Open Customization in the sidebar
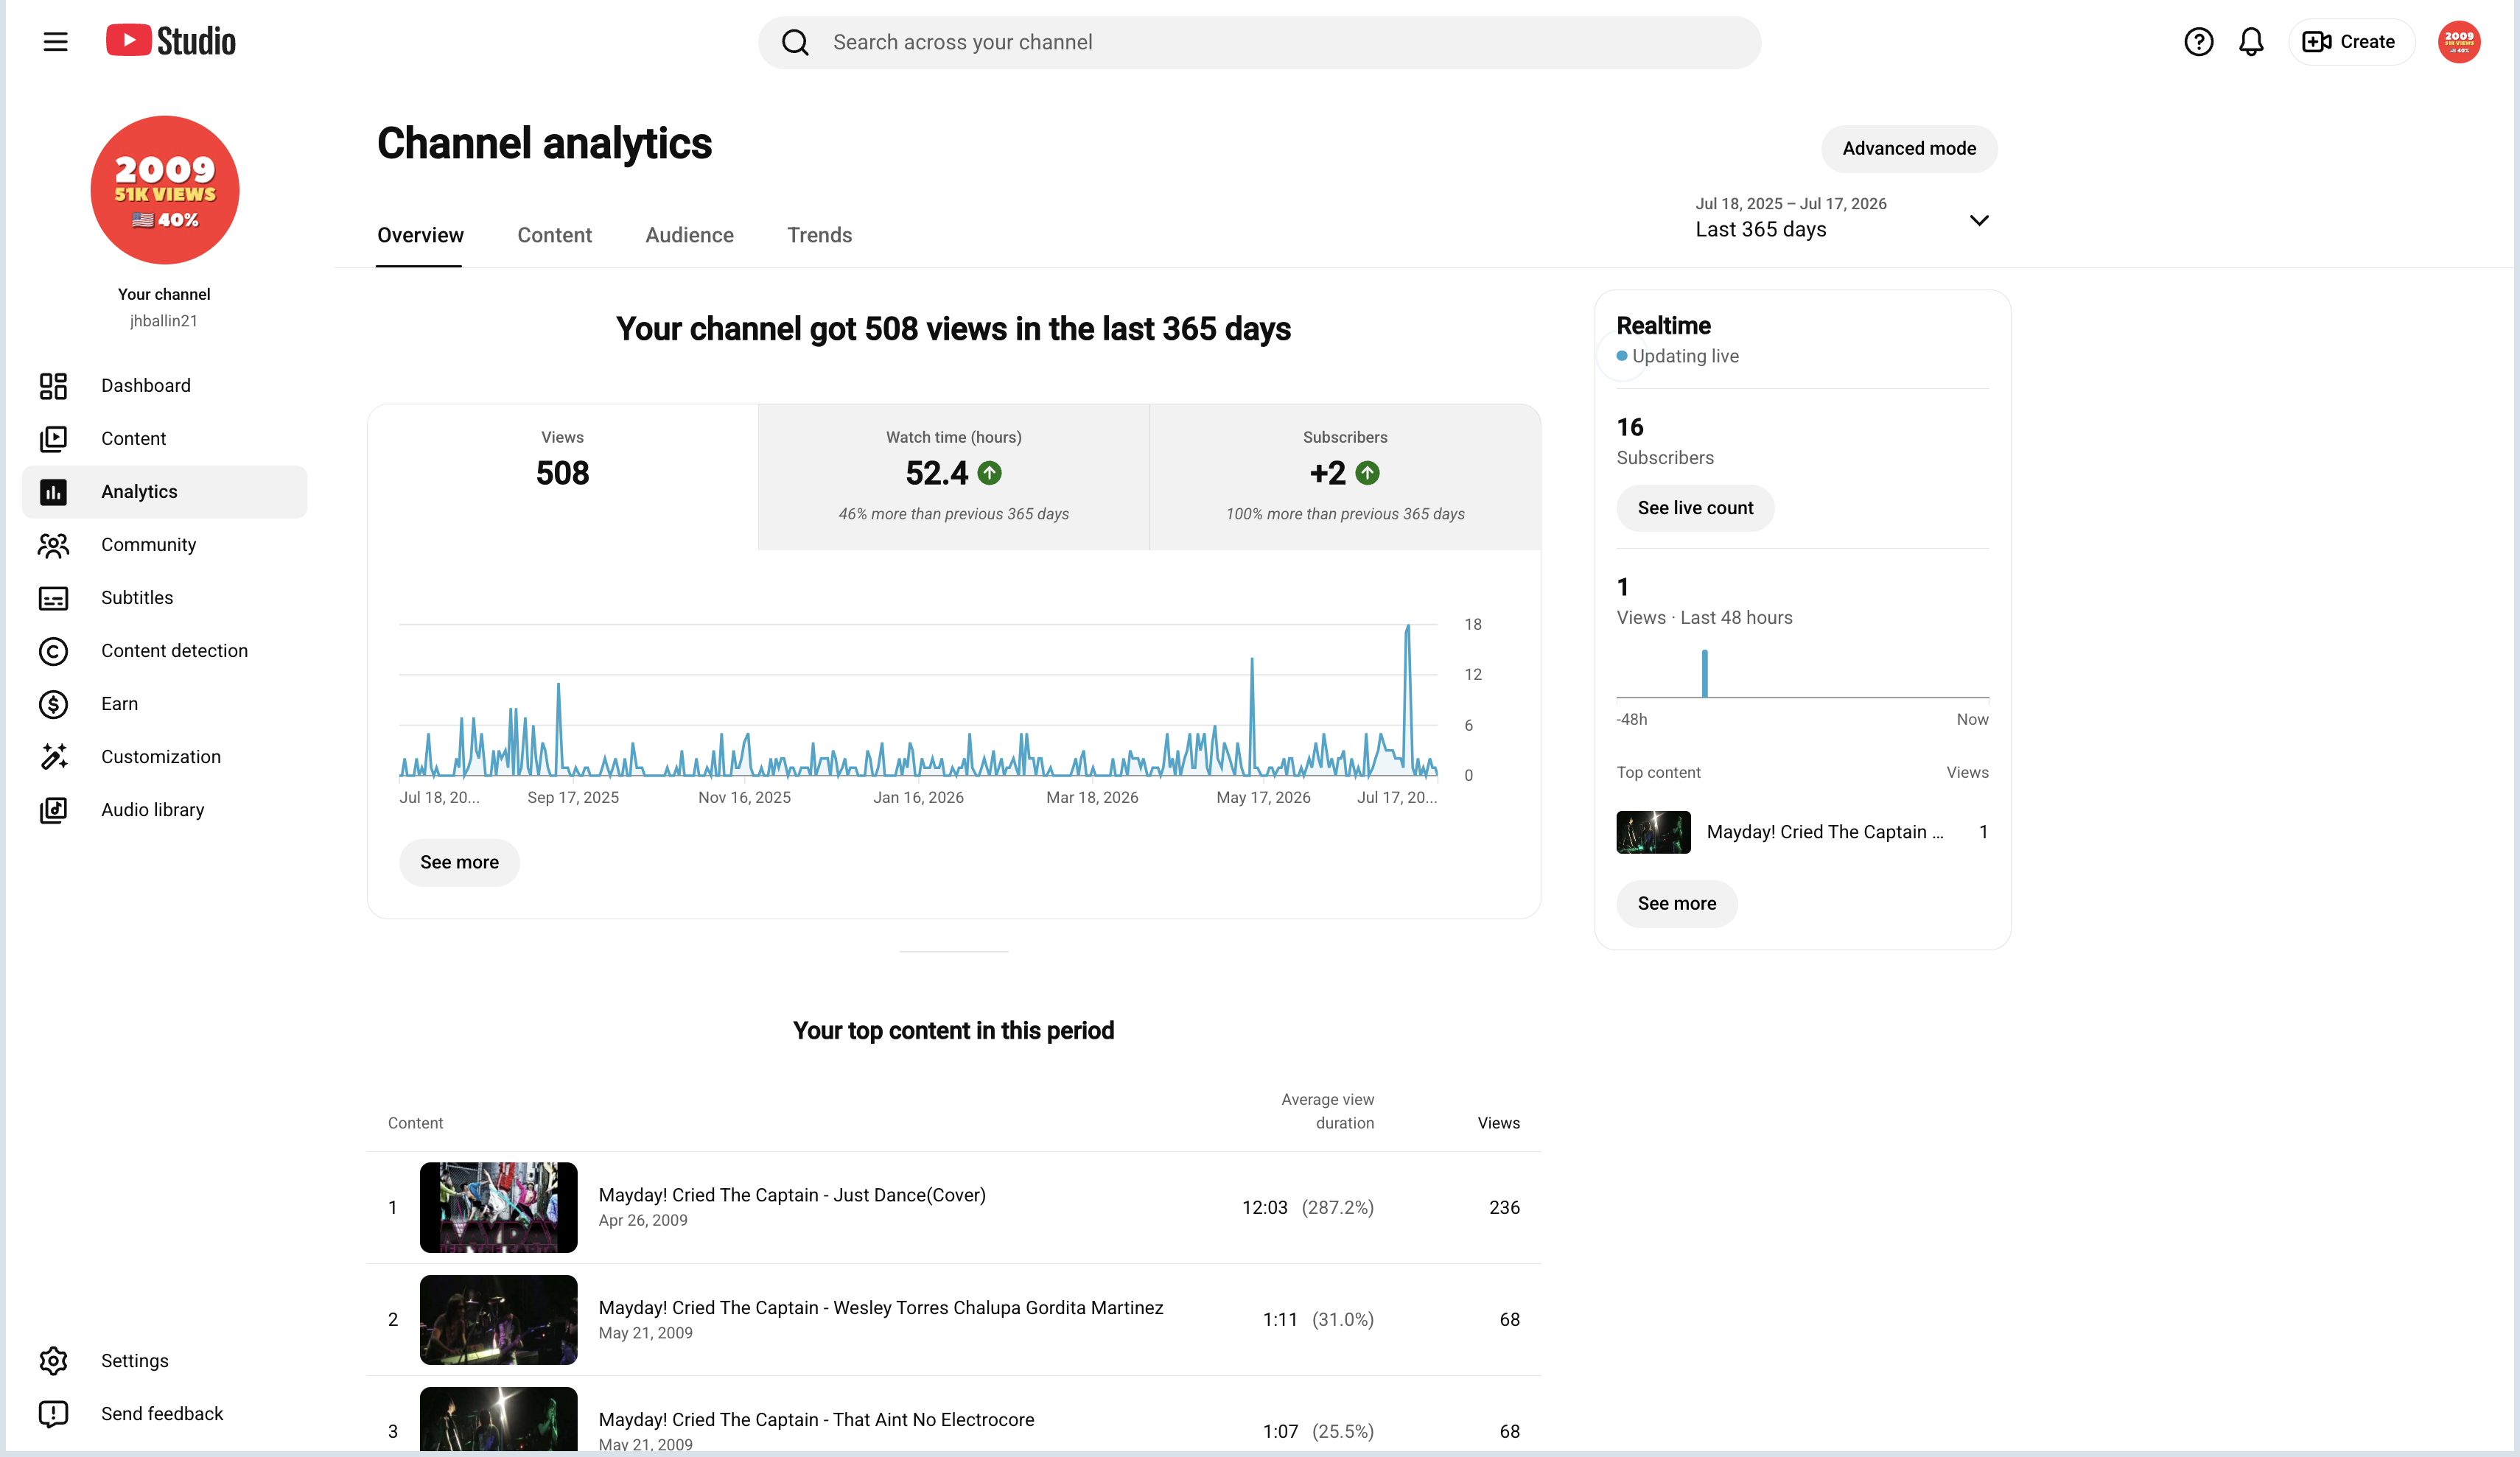This screenshot has height=1457, width=2520. point(165,757)
